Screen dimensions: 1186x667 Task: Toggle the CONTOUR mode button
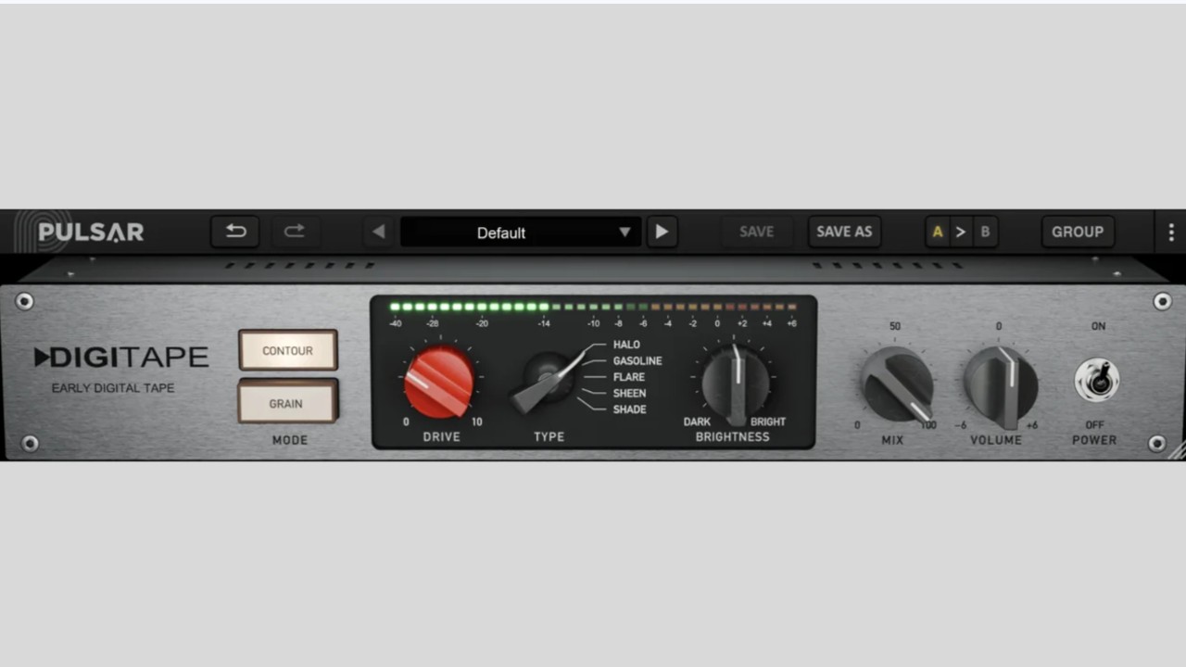[287, 351]
